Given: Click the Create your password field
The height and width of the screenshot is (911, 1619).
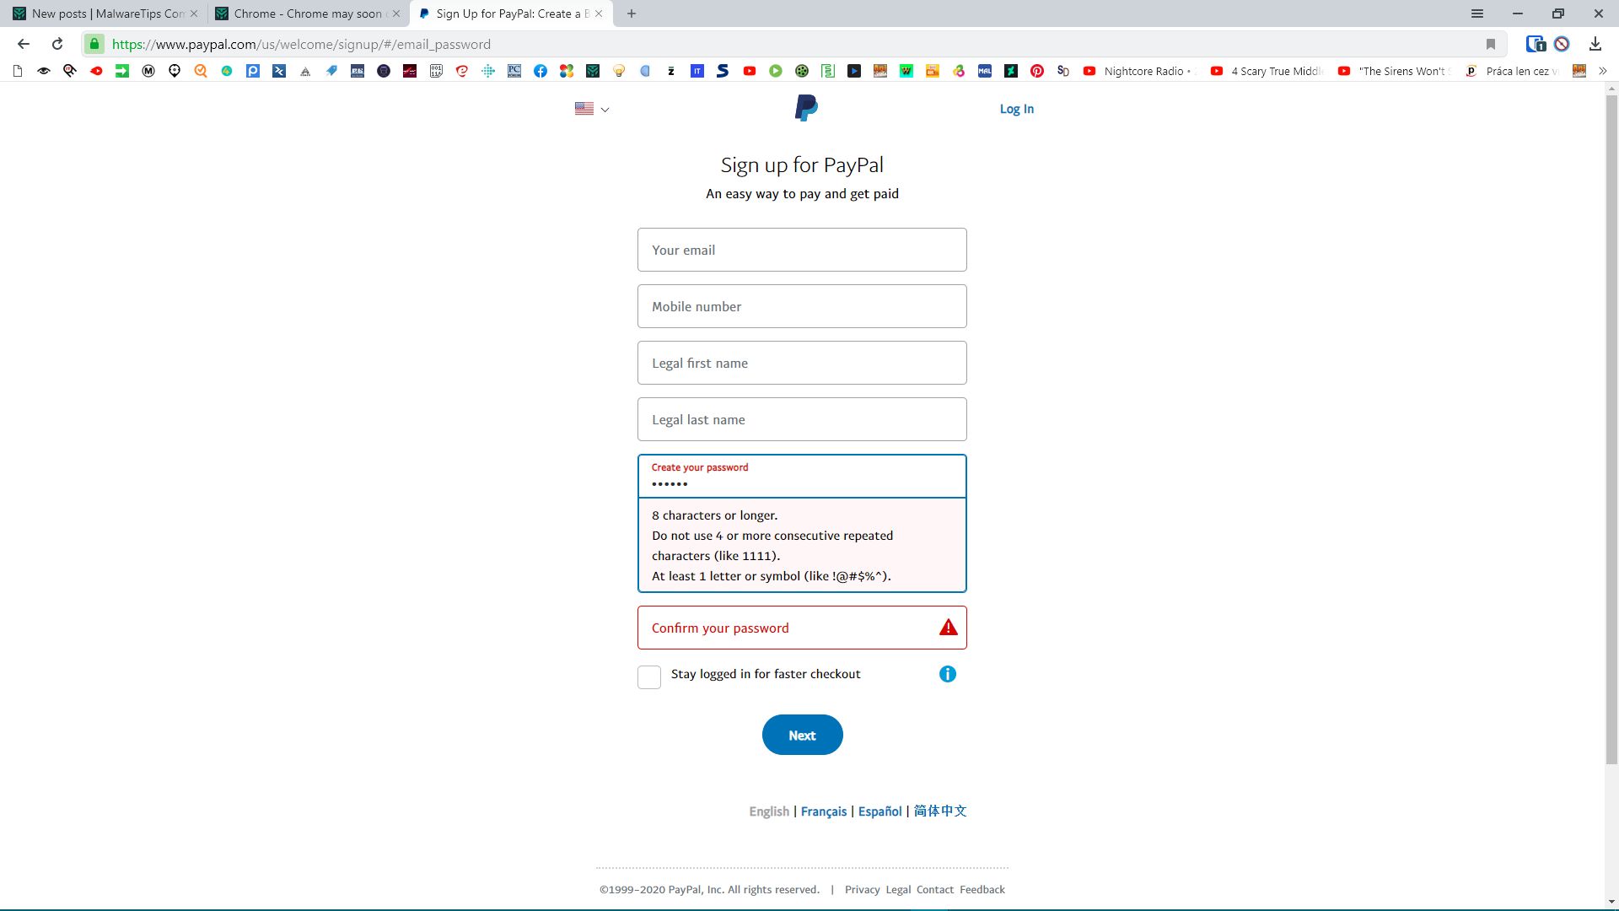Looking at the screenshot, I should pyautogui.click(x=802, y=477).
